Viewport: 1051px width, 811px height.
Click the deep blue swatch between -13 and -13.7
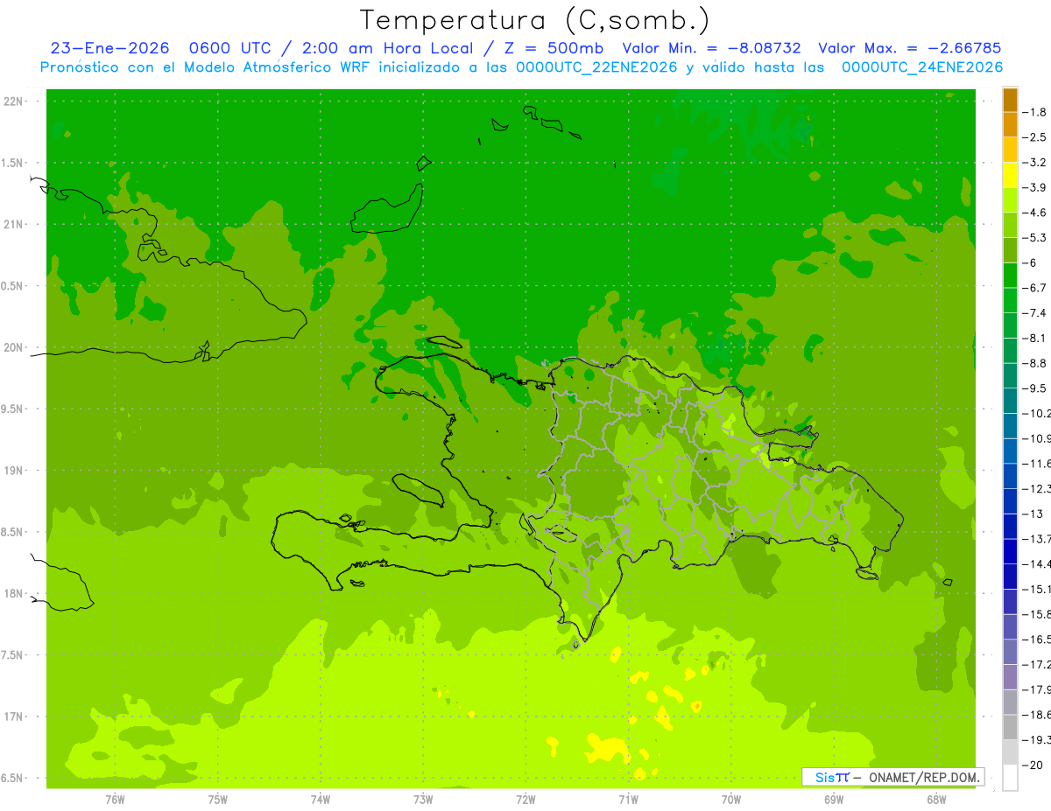tap(1010, 527)
